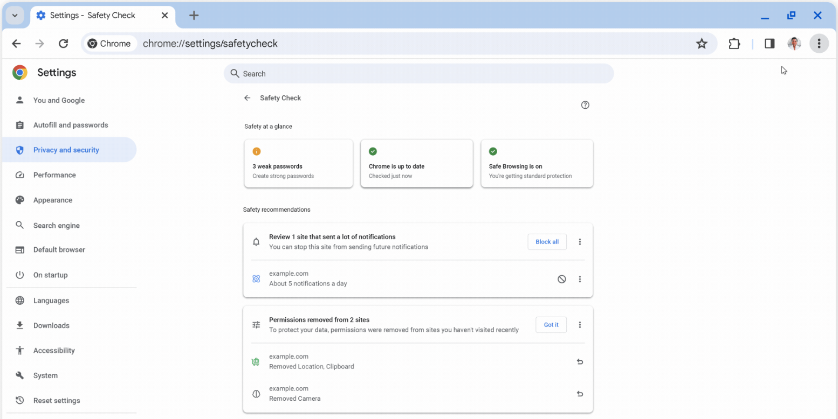This screenshot has height=419, width=838.
Task: Open the profile avatar in the toolbar
Action: (794, 44)
